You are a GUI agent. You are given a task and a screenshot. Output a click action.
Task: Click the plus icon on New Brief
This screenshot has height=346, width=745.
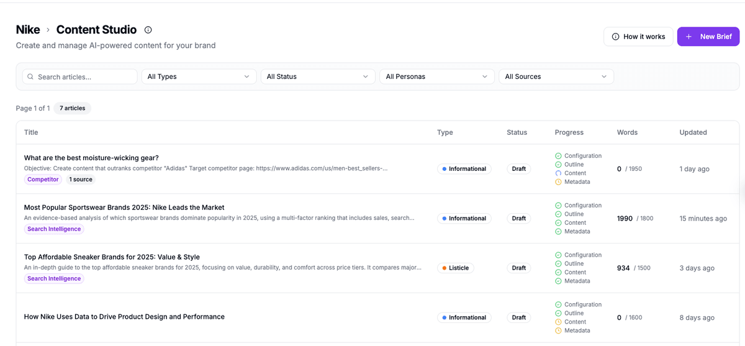click(689, 37)
